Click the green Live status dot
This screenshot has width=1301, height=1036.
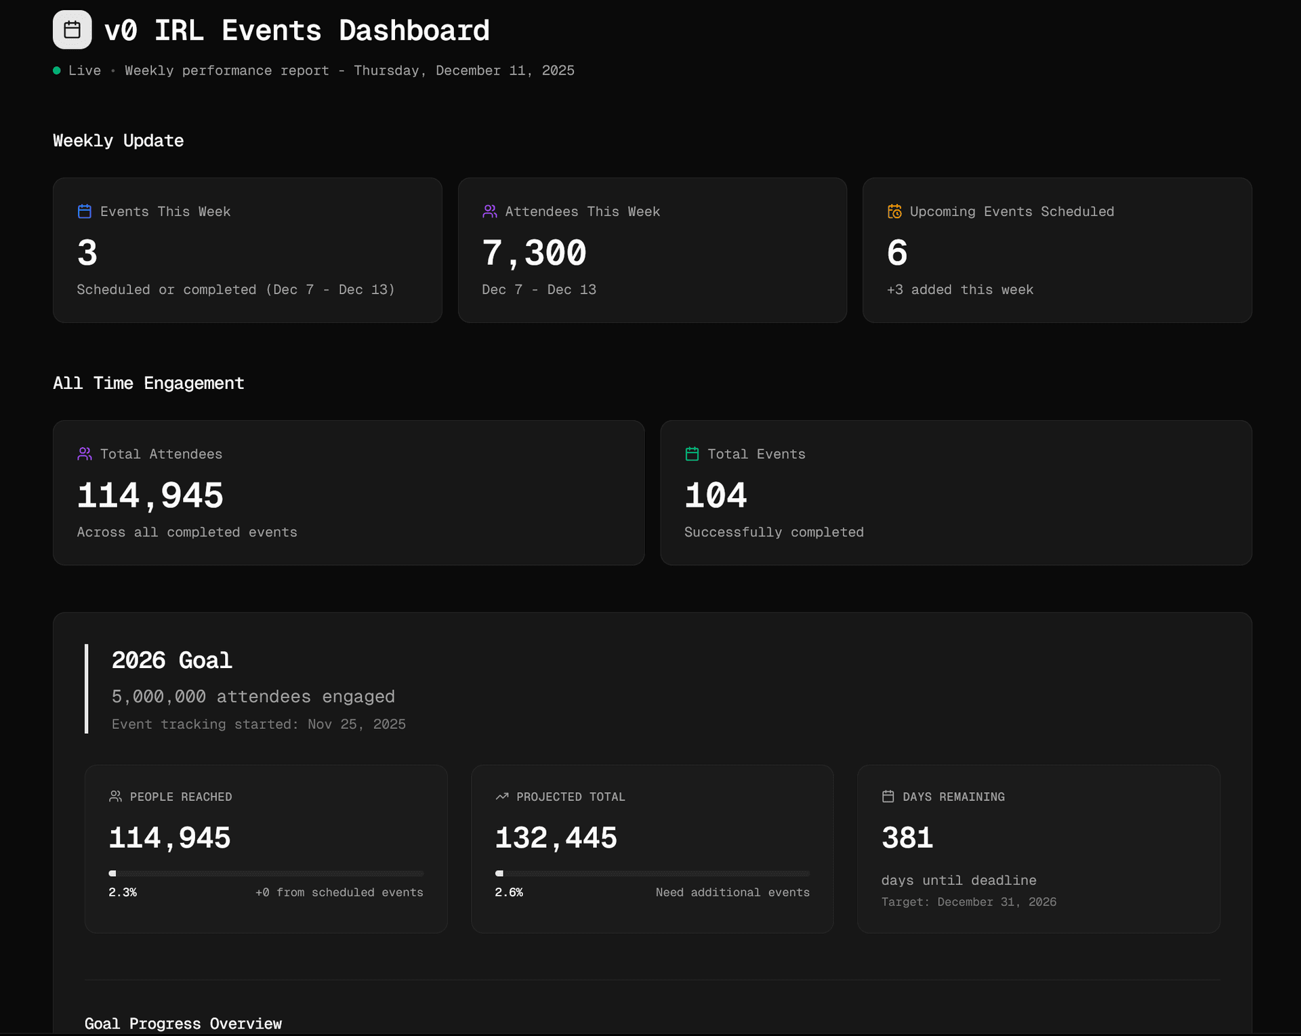point(57,70)
